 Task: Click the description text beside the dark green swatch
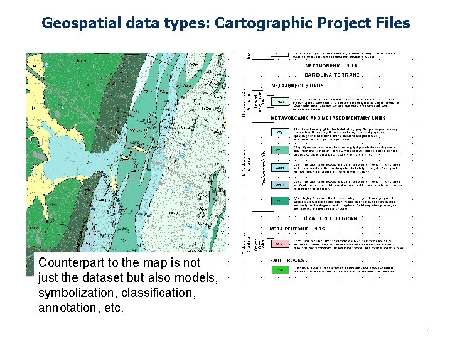[x=345, y=203]
